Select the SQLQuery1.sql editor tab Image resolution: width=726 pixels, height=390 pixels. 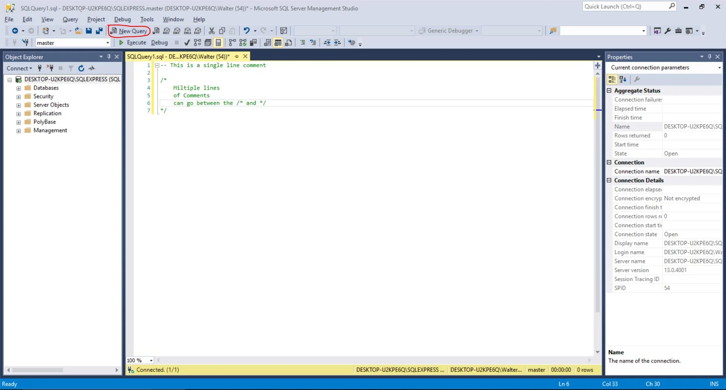tap(178, 56)
